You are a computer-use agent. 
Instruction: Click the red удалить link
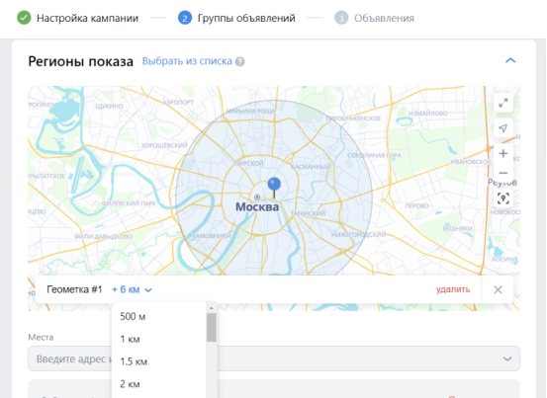tap(453, 289)
